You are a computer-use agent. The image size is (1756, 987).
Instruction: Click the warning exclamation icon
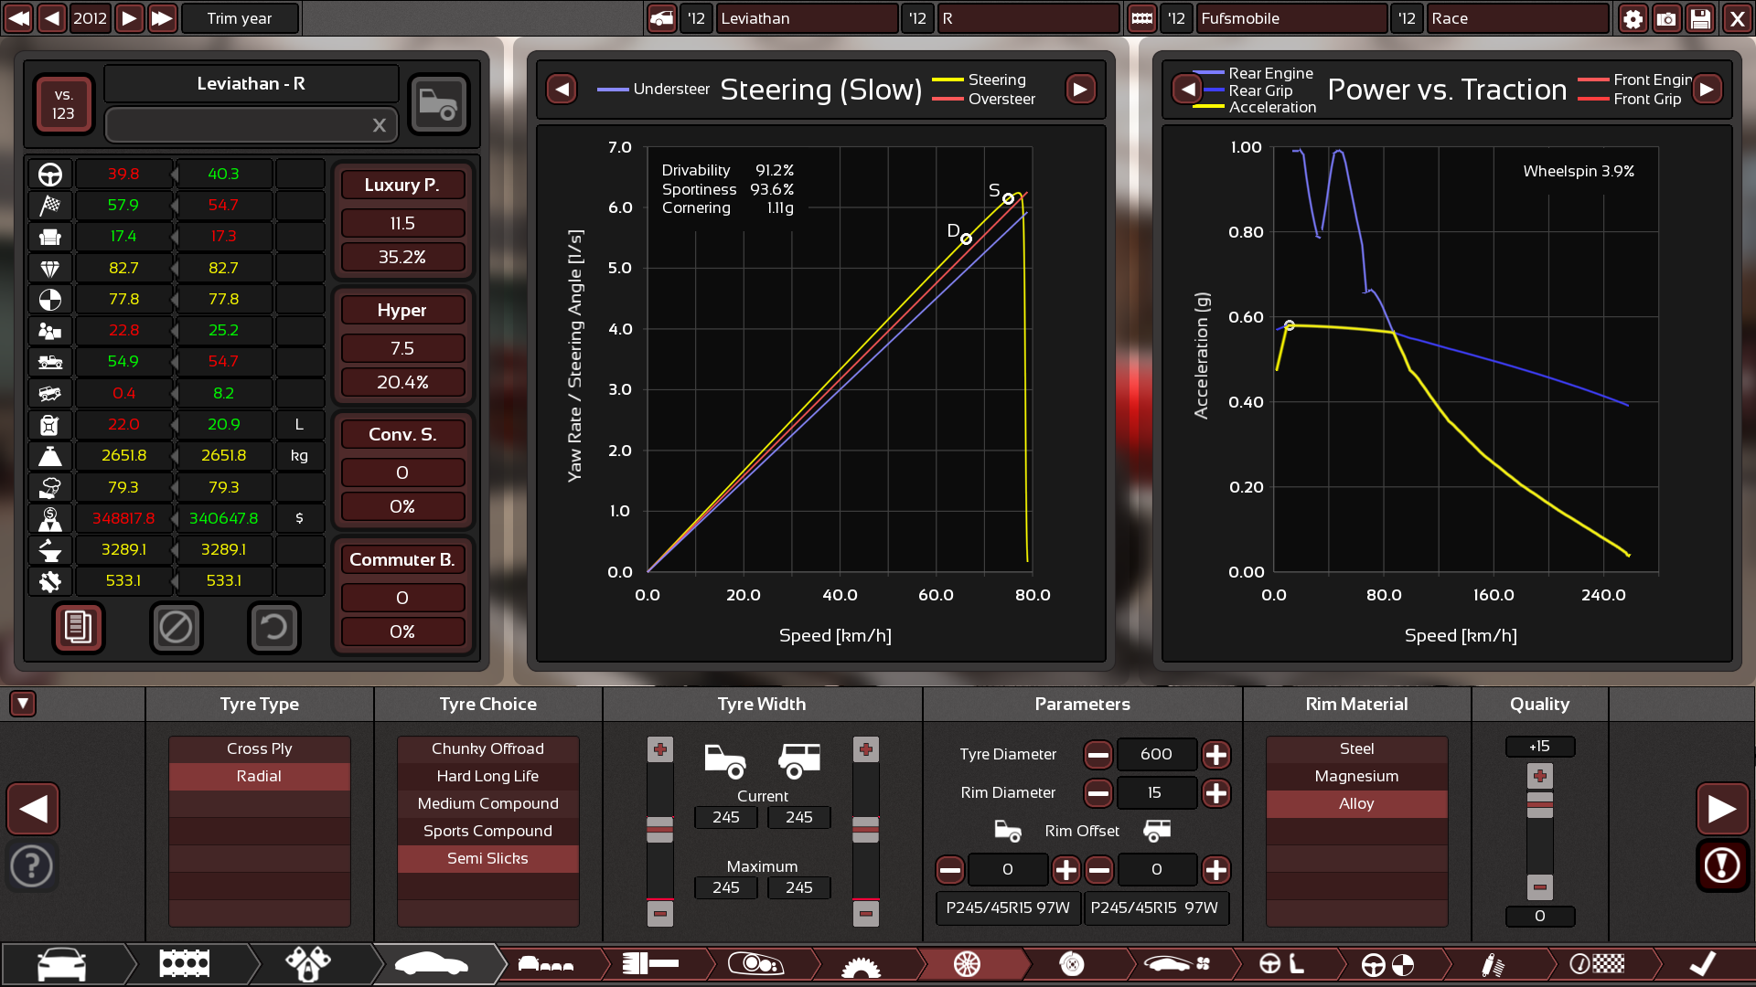pyautogui.click(x=1721, y=865)
